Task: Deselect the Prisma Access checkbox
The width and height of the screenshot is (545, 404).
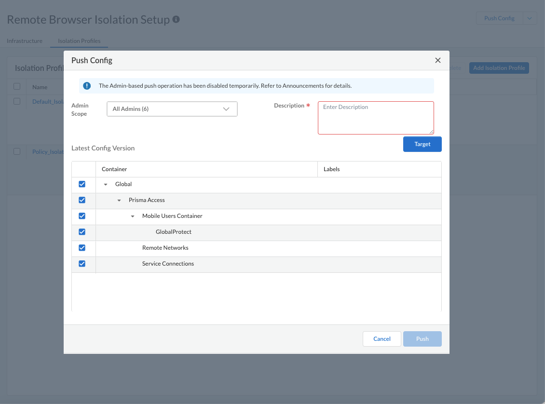Action: click(x=82, y=200)
